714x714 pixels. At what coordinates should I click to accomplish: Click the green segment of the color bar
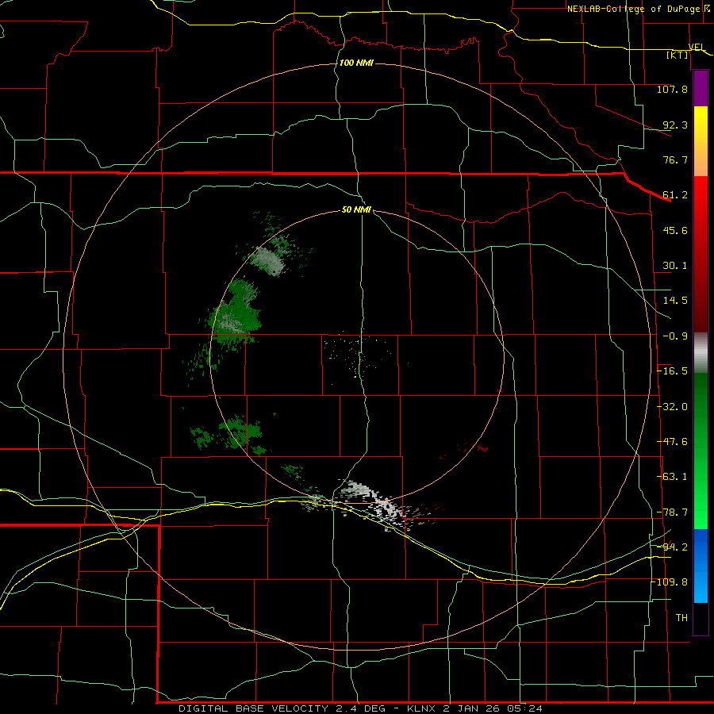pos(701,451)
